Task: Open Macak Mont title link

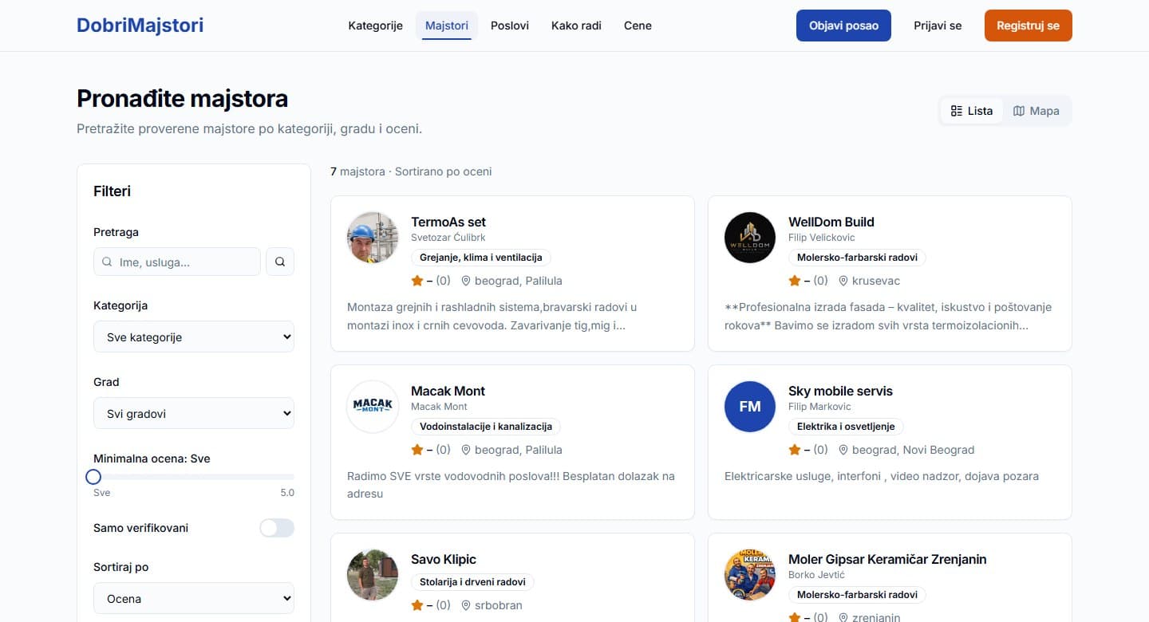Action: tap(448, 391)
